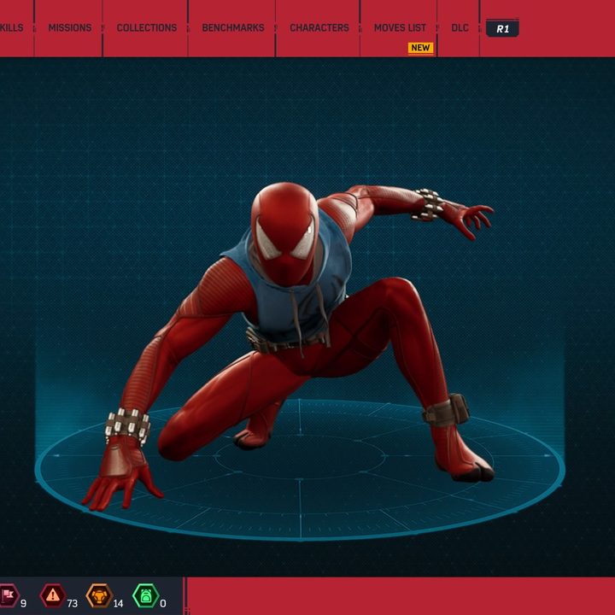Click the green backpack token icon
Image resolution: width=615 pixels, height=615 pixels.
pyautogui.click(x=146, y=595)
